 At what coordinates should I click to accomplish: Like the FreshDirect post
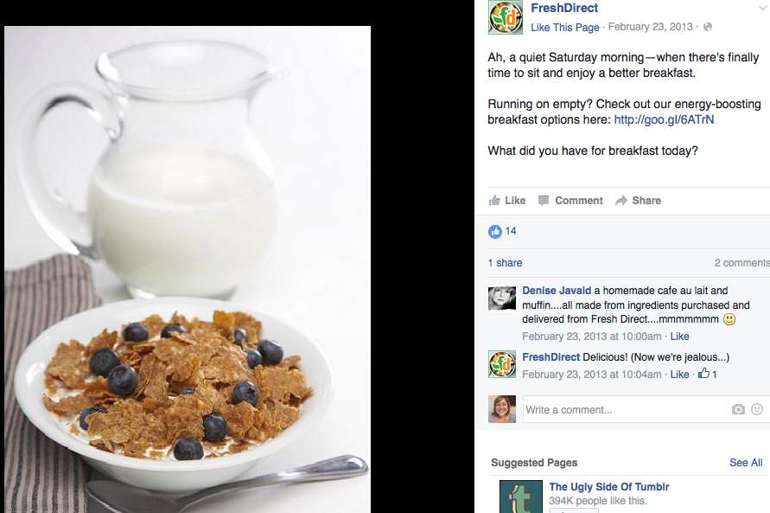coord(507,201)
